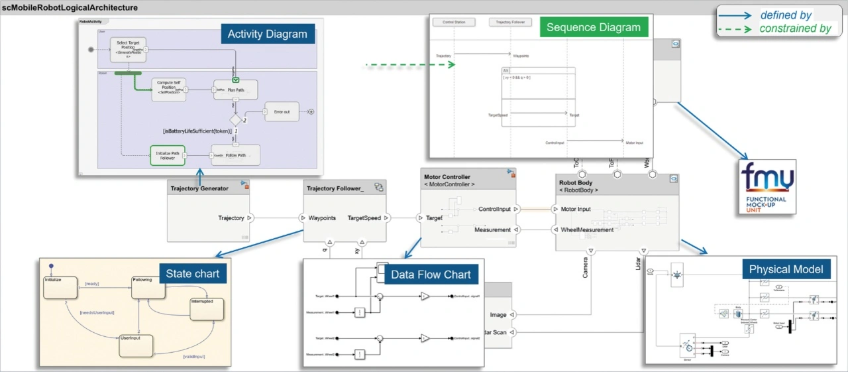The height and width of the screenshot is (372, 848).
Task: Click the Control Station lifeline header
Action: click(454, 22)
